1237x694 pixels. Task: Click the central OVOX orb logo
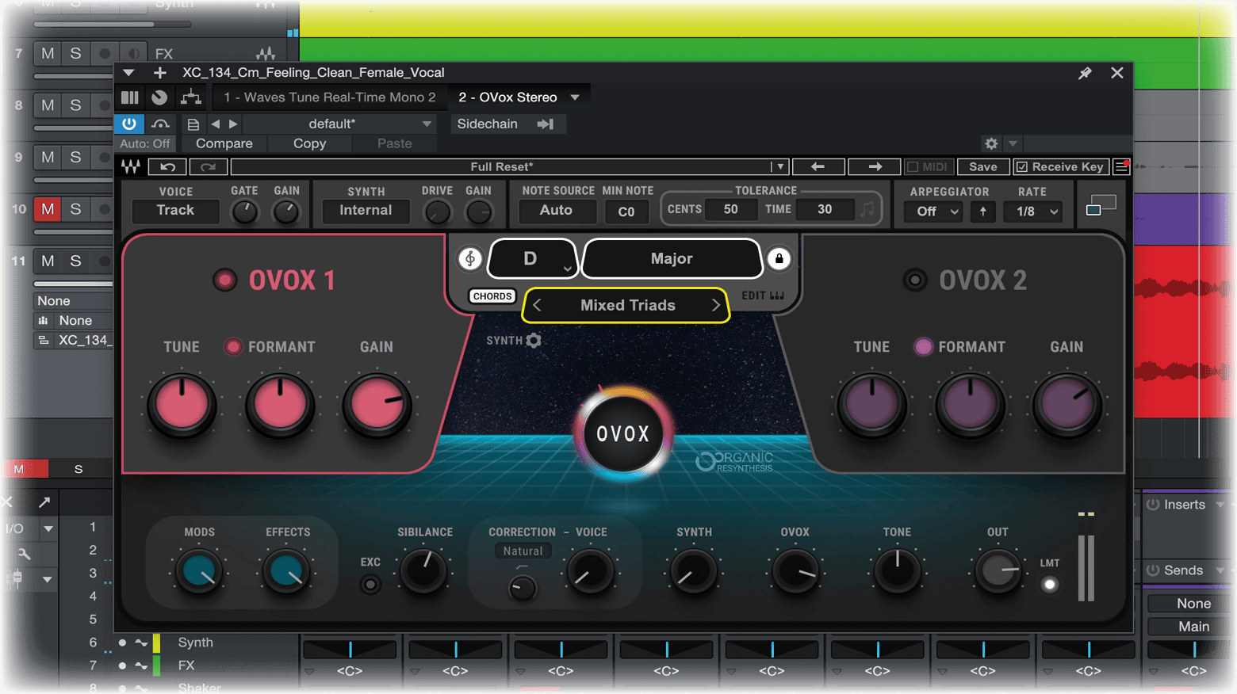[623, 434]
